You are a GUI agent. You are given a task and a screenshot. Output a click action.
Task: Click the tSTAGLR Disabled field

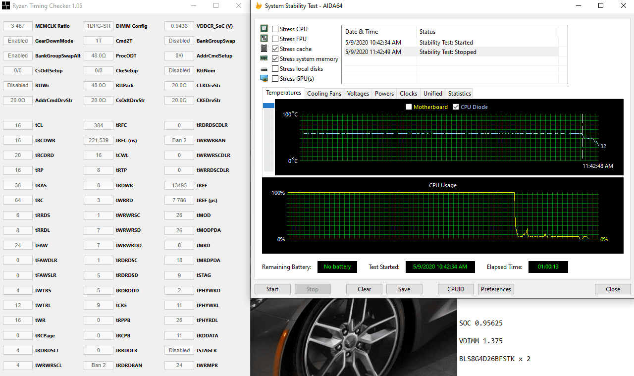[x=179, y=350]
